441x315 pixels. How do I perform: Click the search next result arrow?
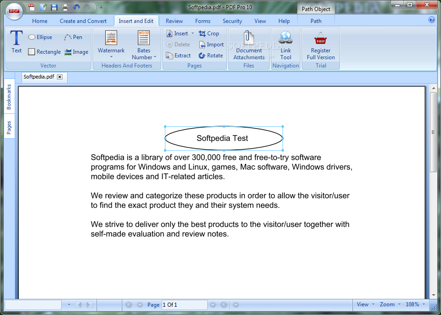pos(89,304)
